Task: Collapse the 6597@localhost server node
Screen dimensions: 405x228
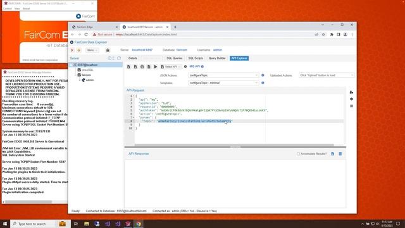Action: pos(72,65)
